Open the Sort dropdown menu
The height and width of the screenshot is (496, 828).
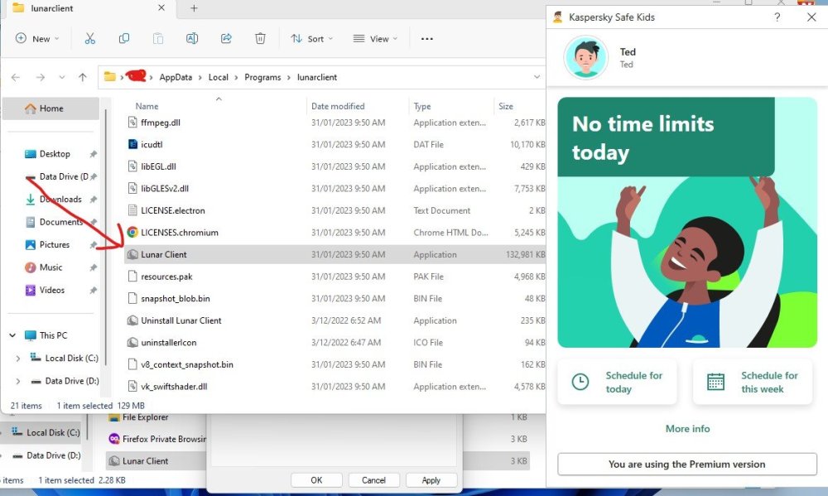[311, 39]
